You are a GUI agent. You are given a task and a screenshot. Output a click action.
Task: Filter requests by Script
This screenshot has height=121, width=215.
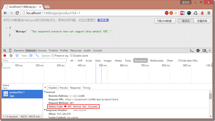[x=89, y=61]
